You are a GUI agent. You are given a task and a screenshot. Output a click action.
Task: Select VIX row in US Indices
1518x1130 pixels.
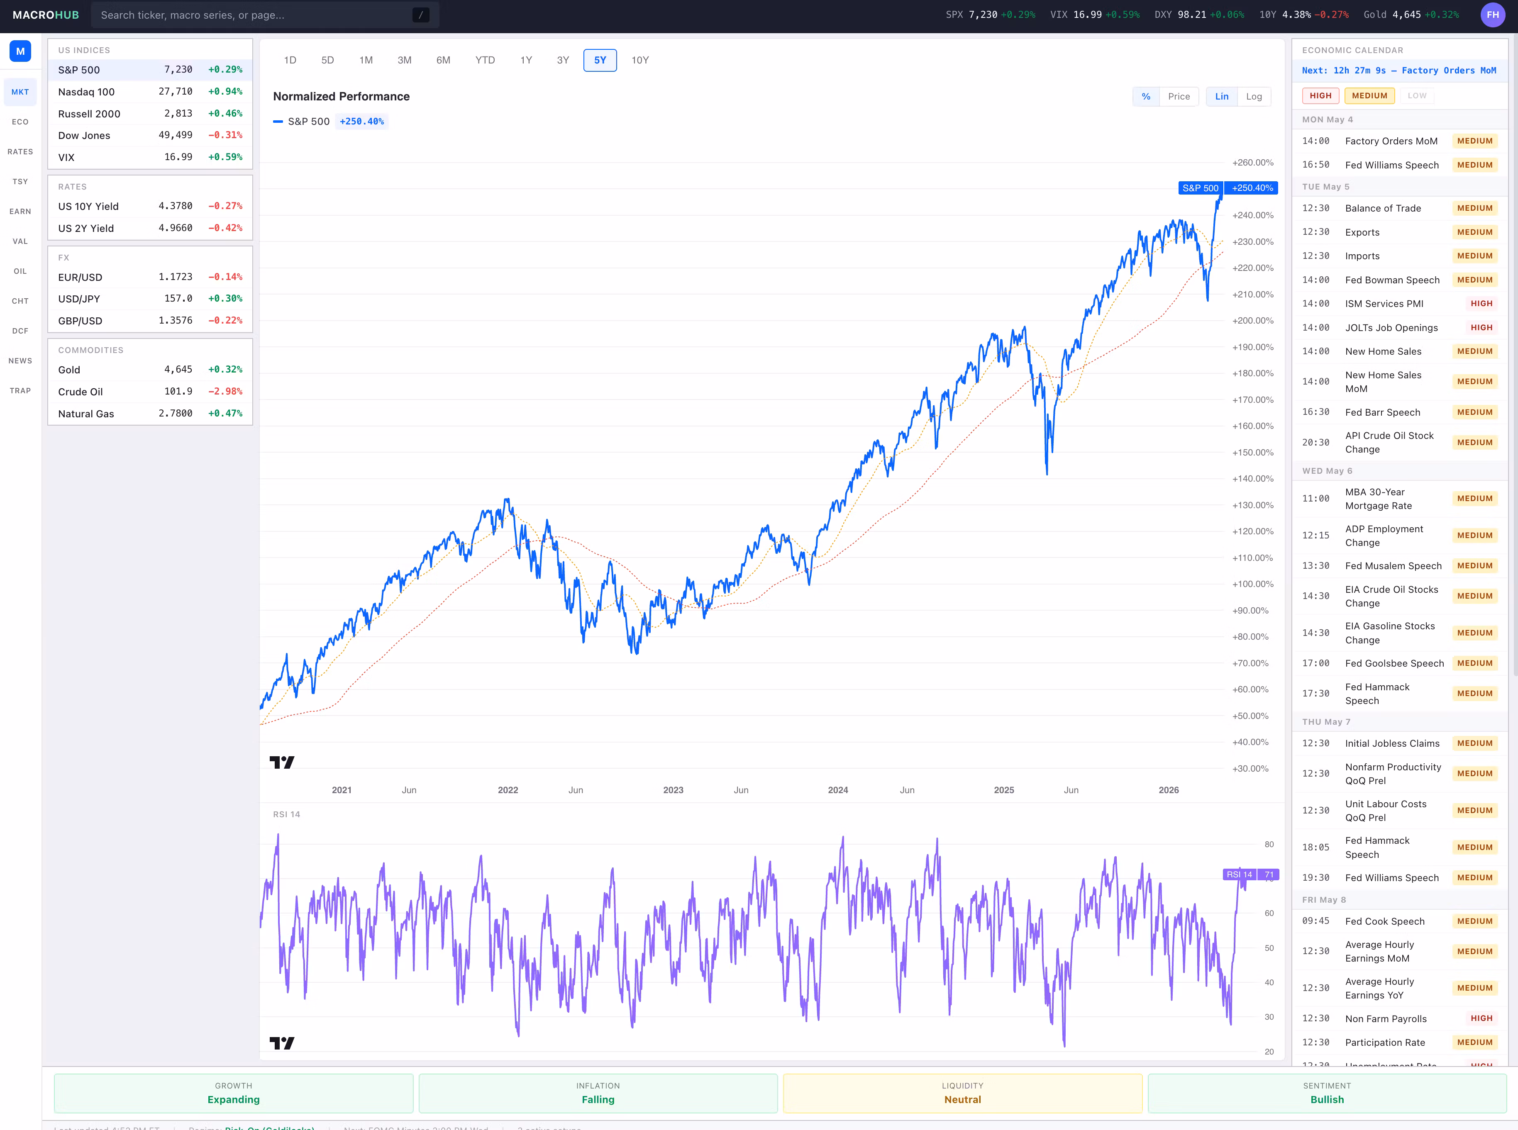(150, 157)
